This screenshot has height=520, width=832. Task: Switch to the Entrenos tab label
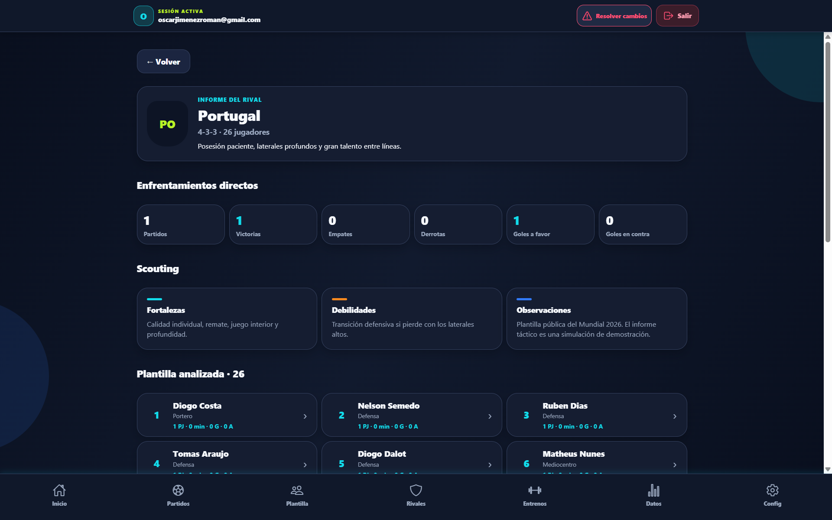click(535, 504)
